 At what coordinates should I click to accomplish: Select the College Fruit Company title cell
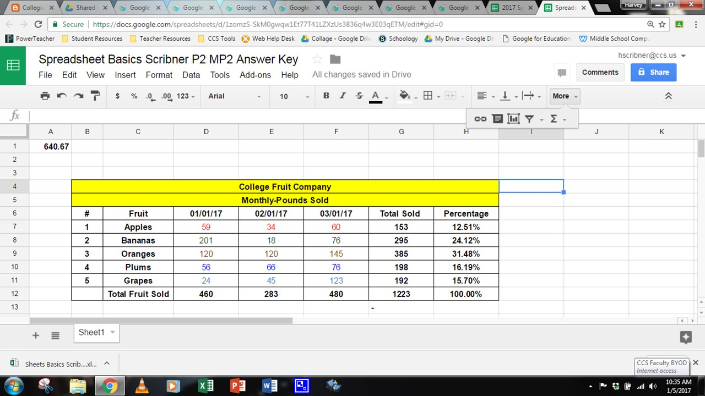[285, 187]
